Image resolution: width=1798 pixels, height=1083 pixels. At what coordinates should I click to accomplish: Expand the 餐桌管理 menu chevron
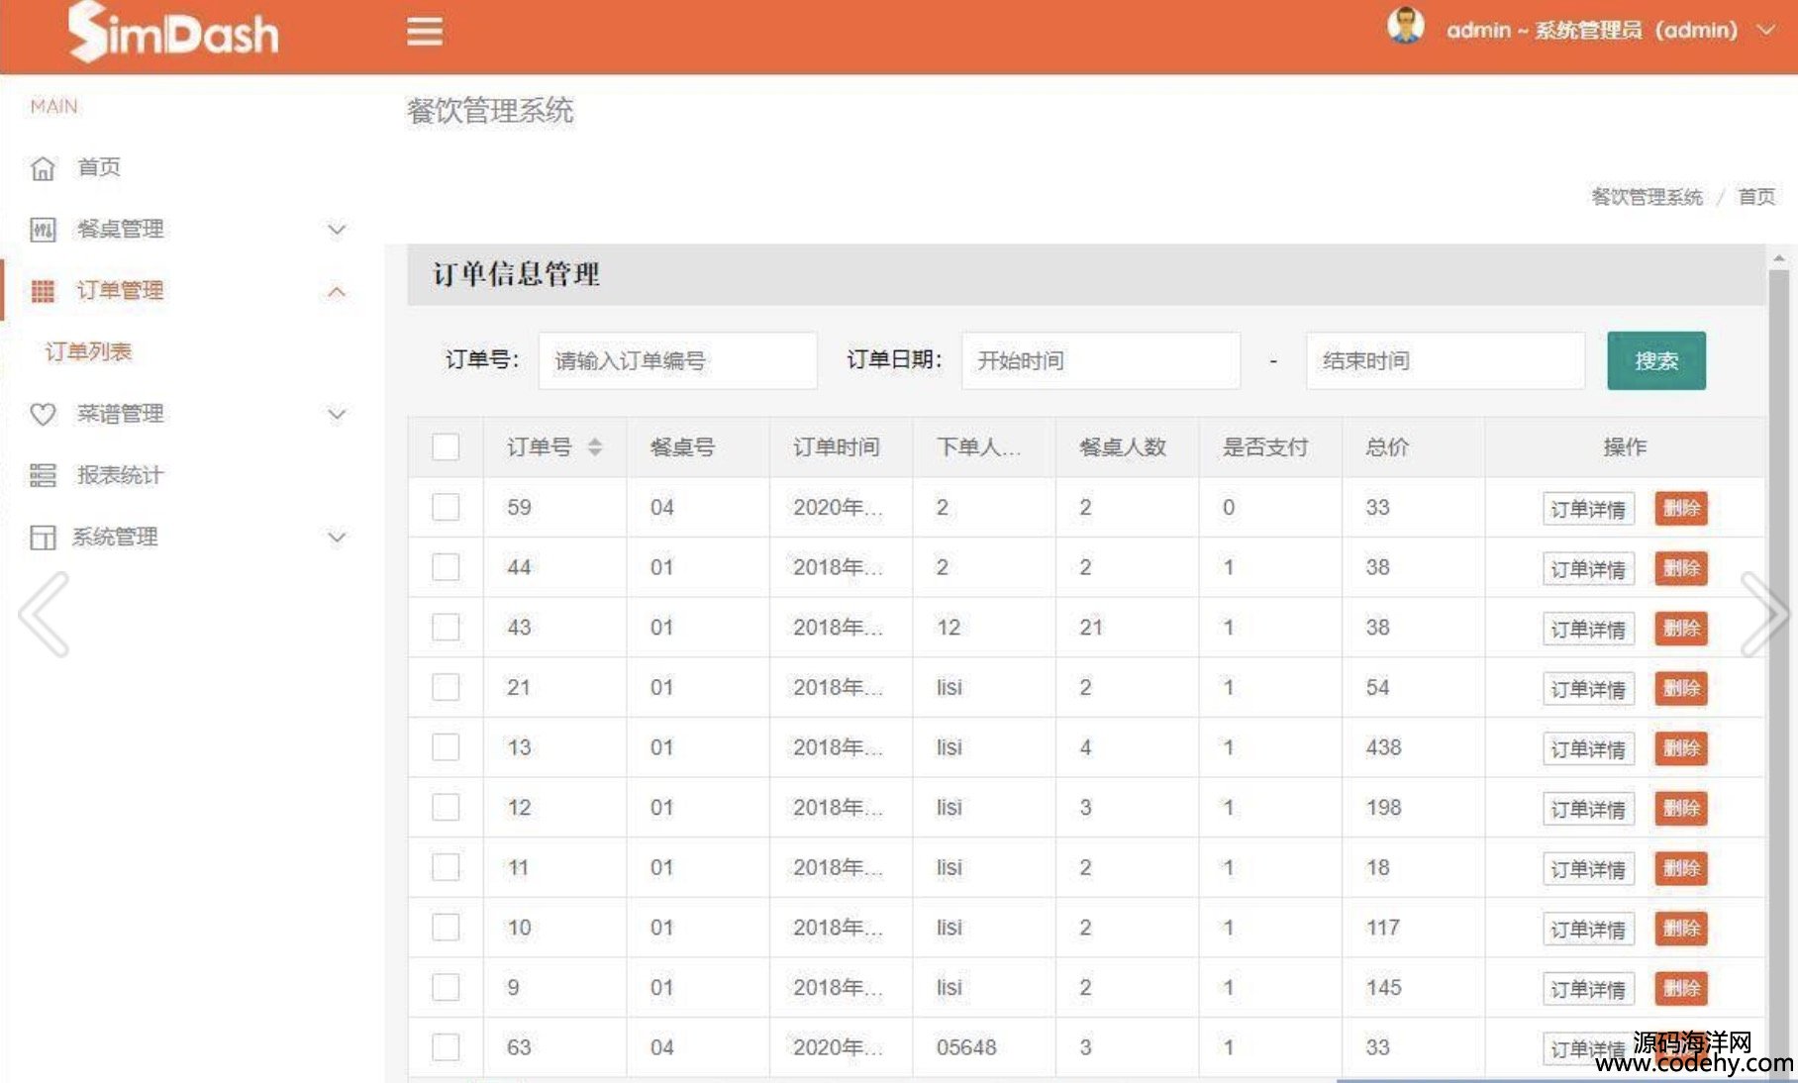[337, 230]
